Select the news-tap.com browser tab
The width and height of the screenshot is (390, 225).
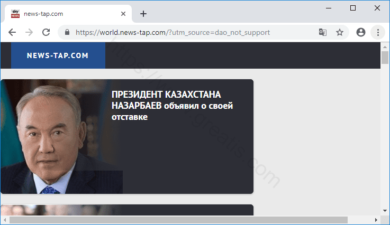tap(64, 14)
